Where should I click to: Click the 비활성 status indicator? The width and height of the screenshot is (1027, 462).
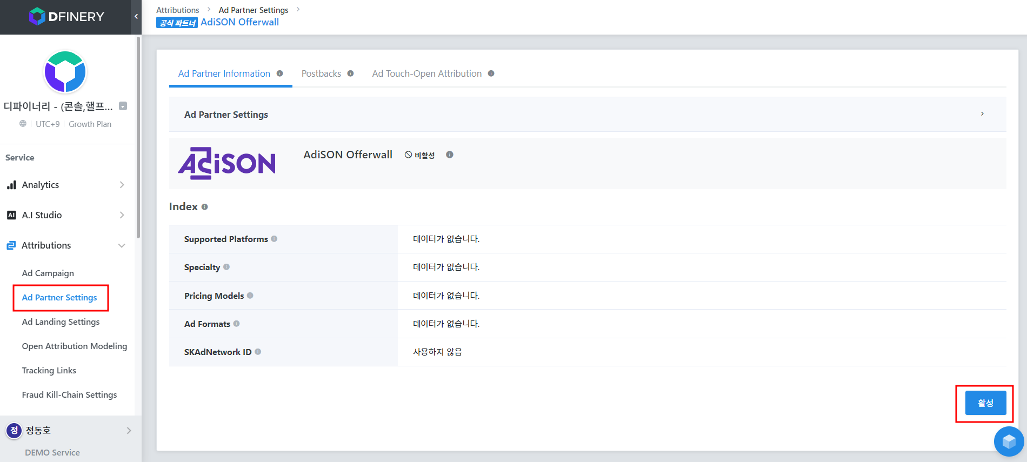(419, 155)
